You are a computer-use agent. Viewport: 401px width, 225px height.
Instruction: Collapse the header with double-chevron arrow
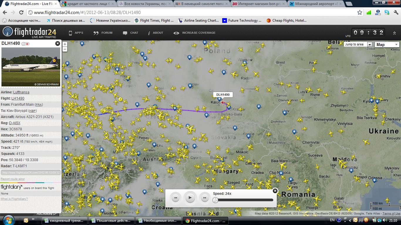pyautogui.click(x=394, y=33)
